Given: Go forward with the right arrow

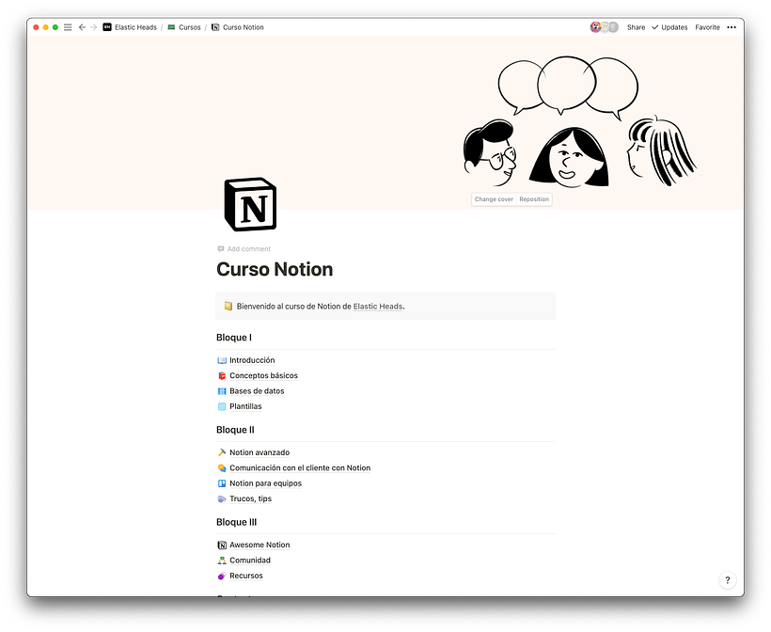Looking at the screenshot, I should tap(93, 27).
